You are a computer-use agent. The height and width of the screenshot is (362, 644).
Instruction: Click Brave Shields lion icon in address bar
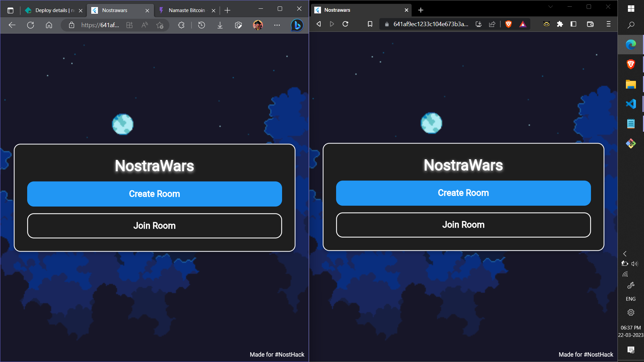pos(508,24)
